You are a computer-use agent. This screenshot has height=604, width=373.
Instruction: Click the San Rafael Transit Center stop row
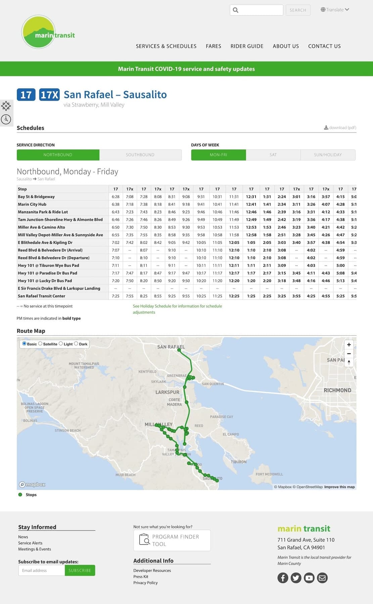[186, 296]
